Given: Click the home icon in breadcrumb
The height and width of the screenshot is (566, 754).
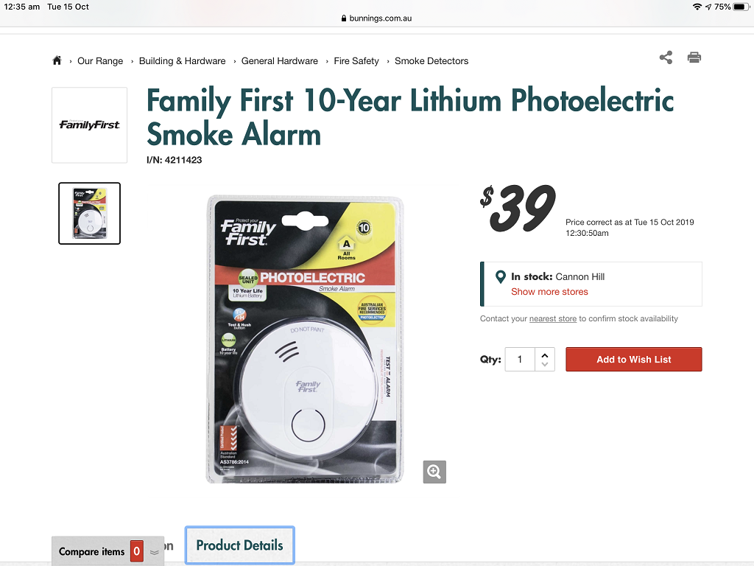Looking at the screenshot, I should coord(57,60).
